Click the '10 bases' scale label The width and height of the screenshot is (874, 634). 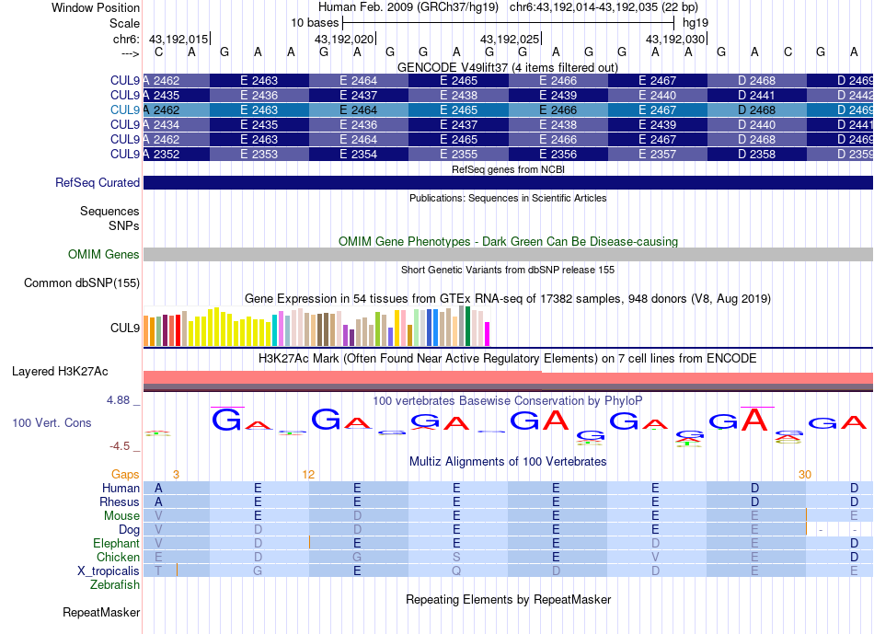click(x=315, y=23)
